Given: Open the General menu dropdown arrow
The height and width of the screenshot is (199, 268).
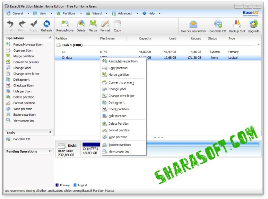Looking at the screenshot, I should tap(28, 13).
